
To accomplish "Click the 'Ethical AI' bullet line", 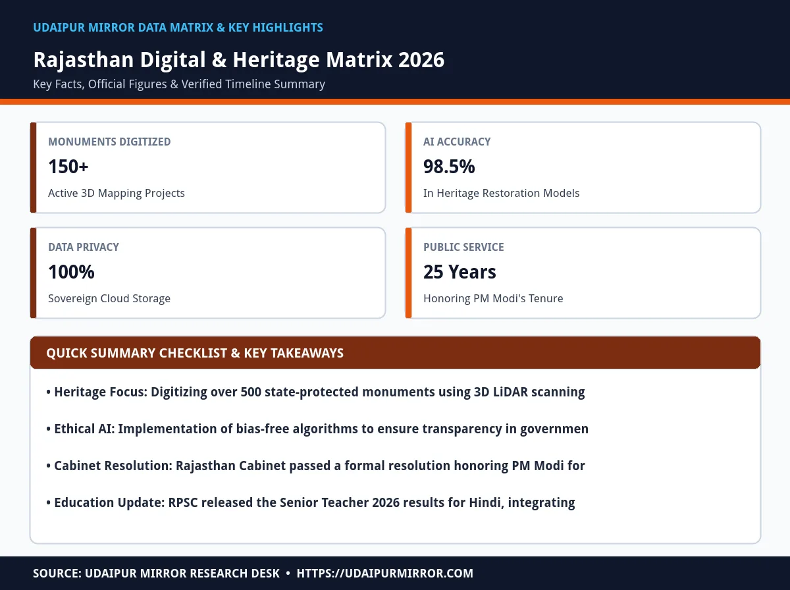I will pos(317,429).
